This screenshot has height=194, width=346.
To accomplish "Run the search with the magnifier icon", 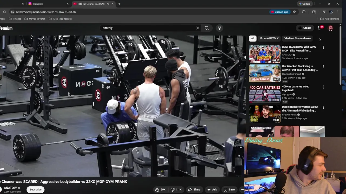I will tap(207, 28).
